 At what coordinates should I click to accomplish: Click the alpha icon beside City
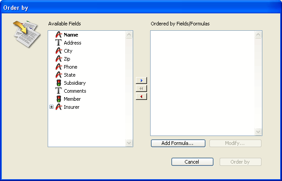tap(59, 51)
